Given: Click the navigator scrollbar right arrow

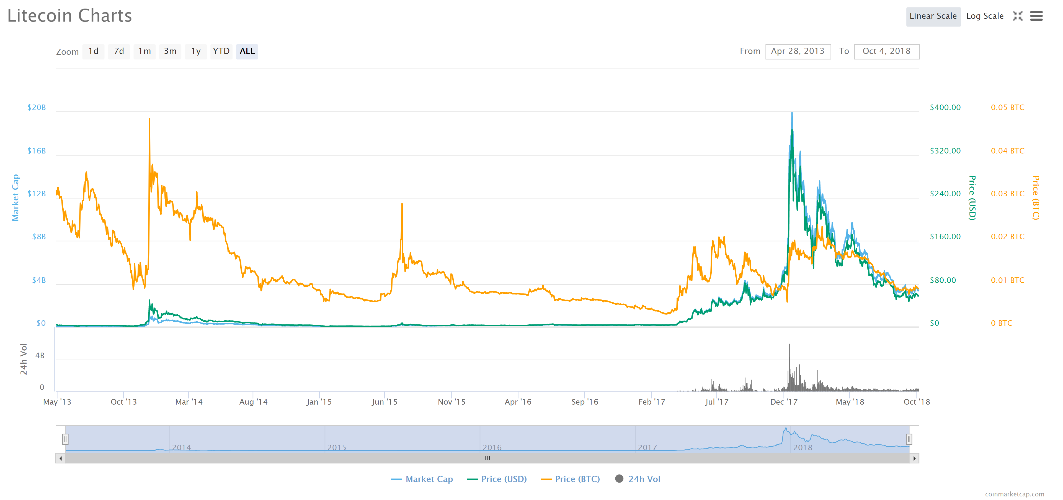Looking at the screenshot, I should 914,458.
